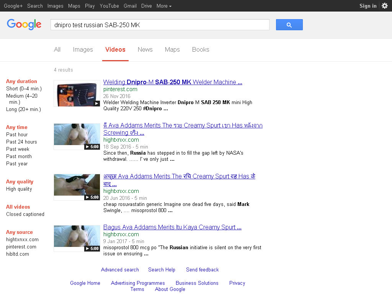Image resolution: width=392 pixels, height=294 pixels.
Task: Open the News tab
Action: coord(145,49)
